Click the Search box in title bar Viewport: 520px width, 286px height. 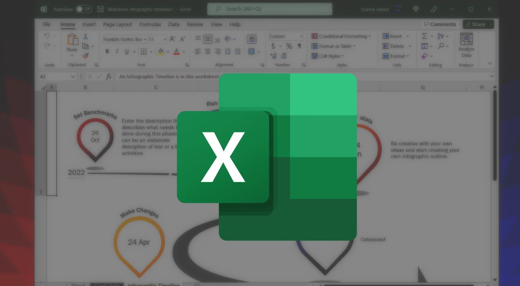[269, 9]
